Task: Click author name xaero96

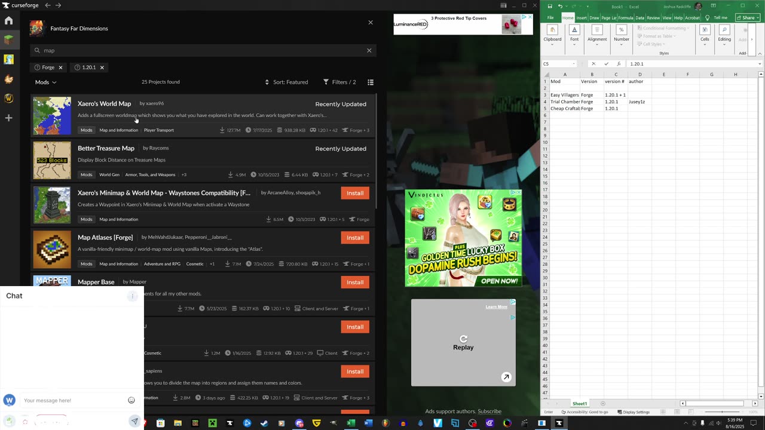Action: pos(155,103)
